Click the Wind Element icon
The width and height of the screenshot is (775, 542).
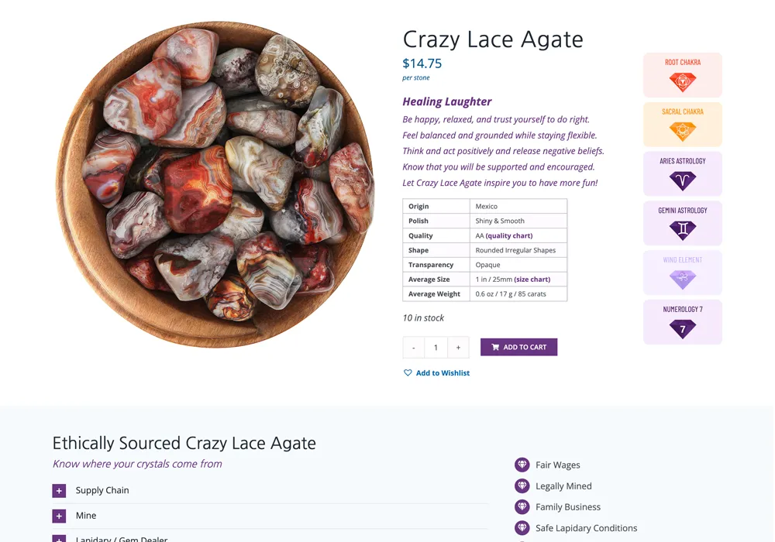coord(683,278)
